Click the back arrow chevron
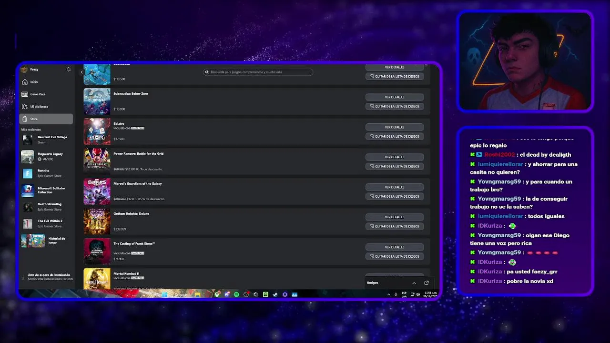610x343 pixels. click(81, 72)
